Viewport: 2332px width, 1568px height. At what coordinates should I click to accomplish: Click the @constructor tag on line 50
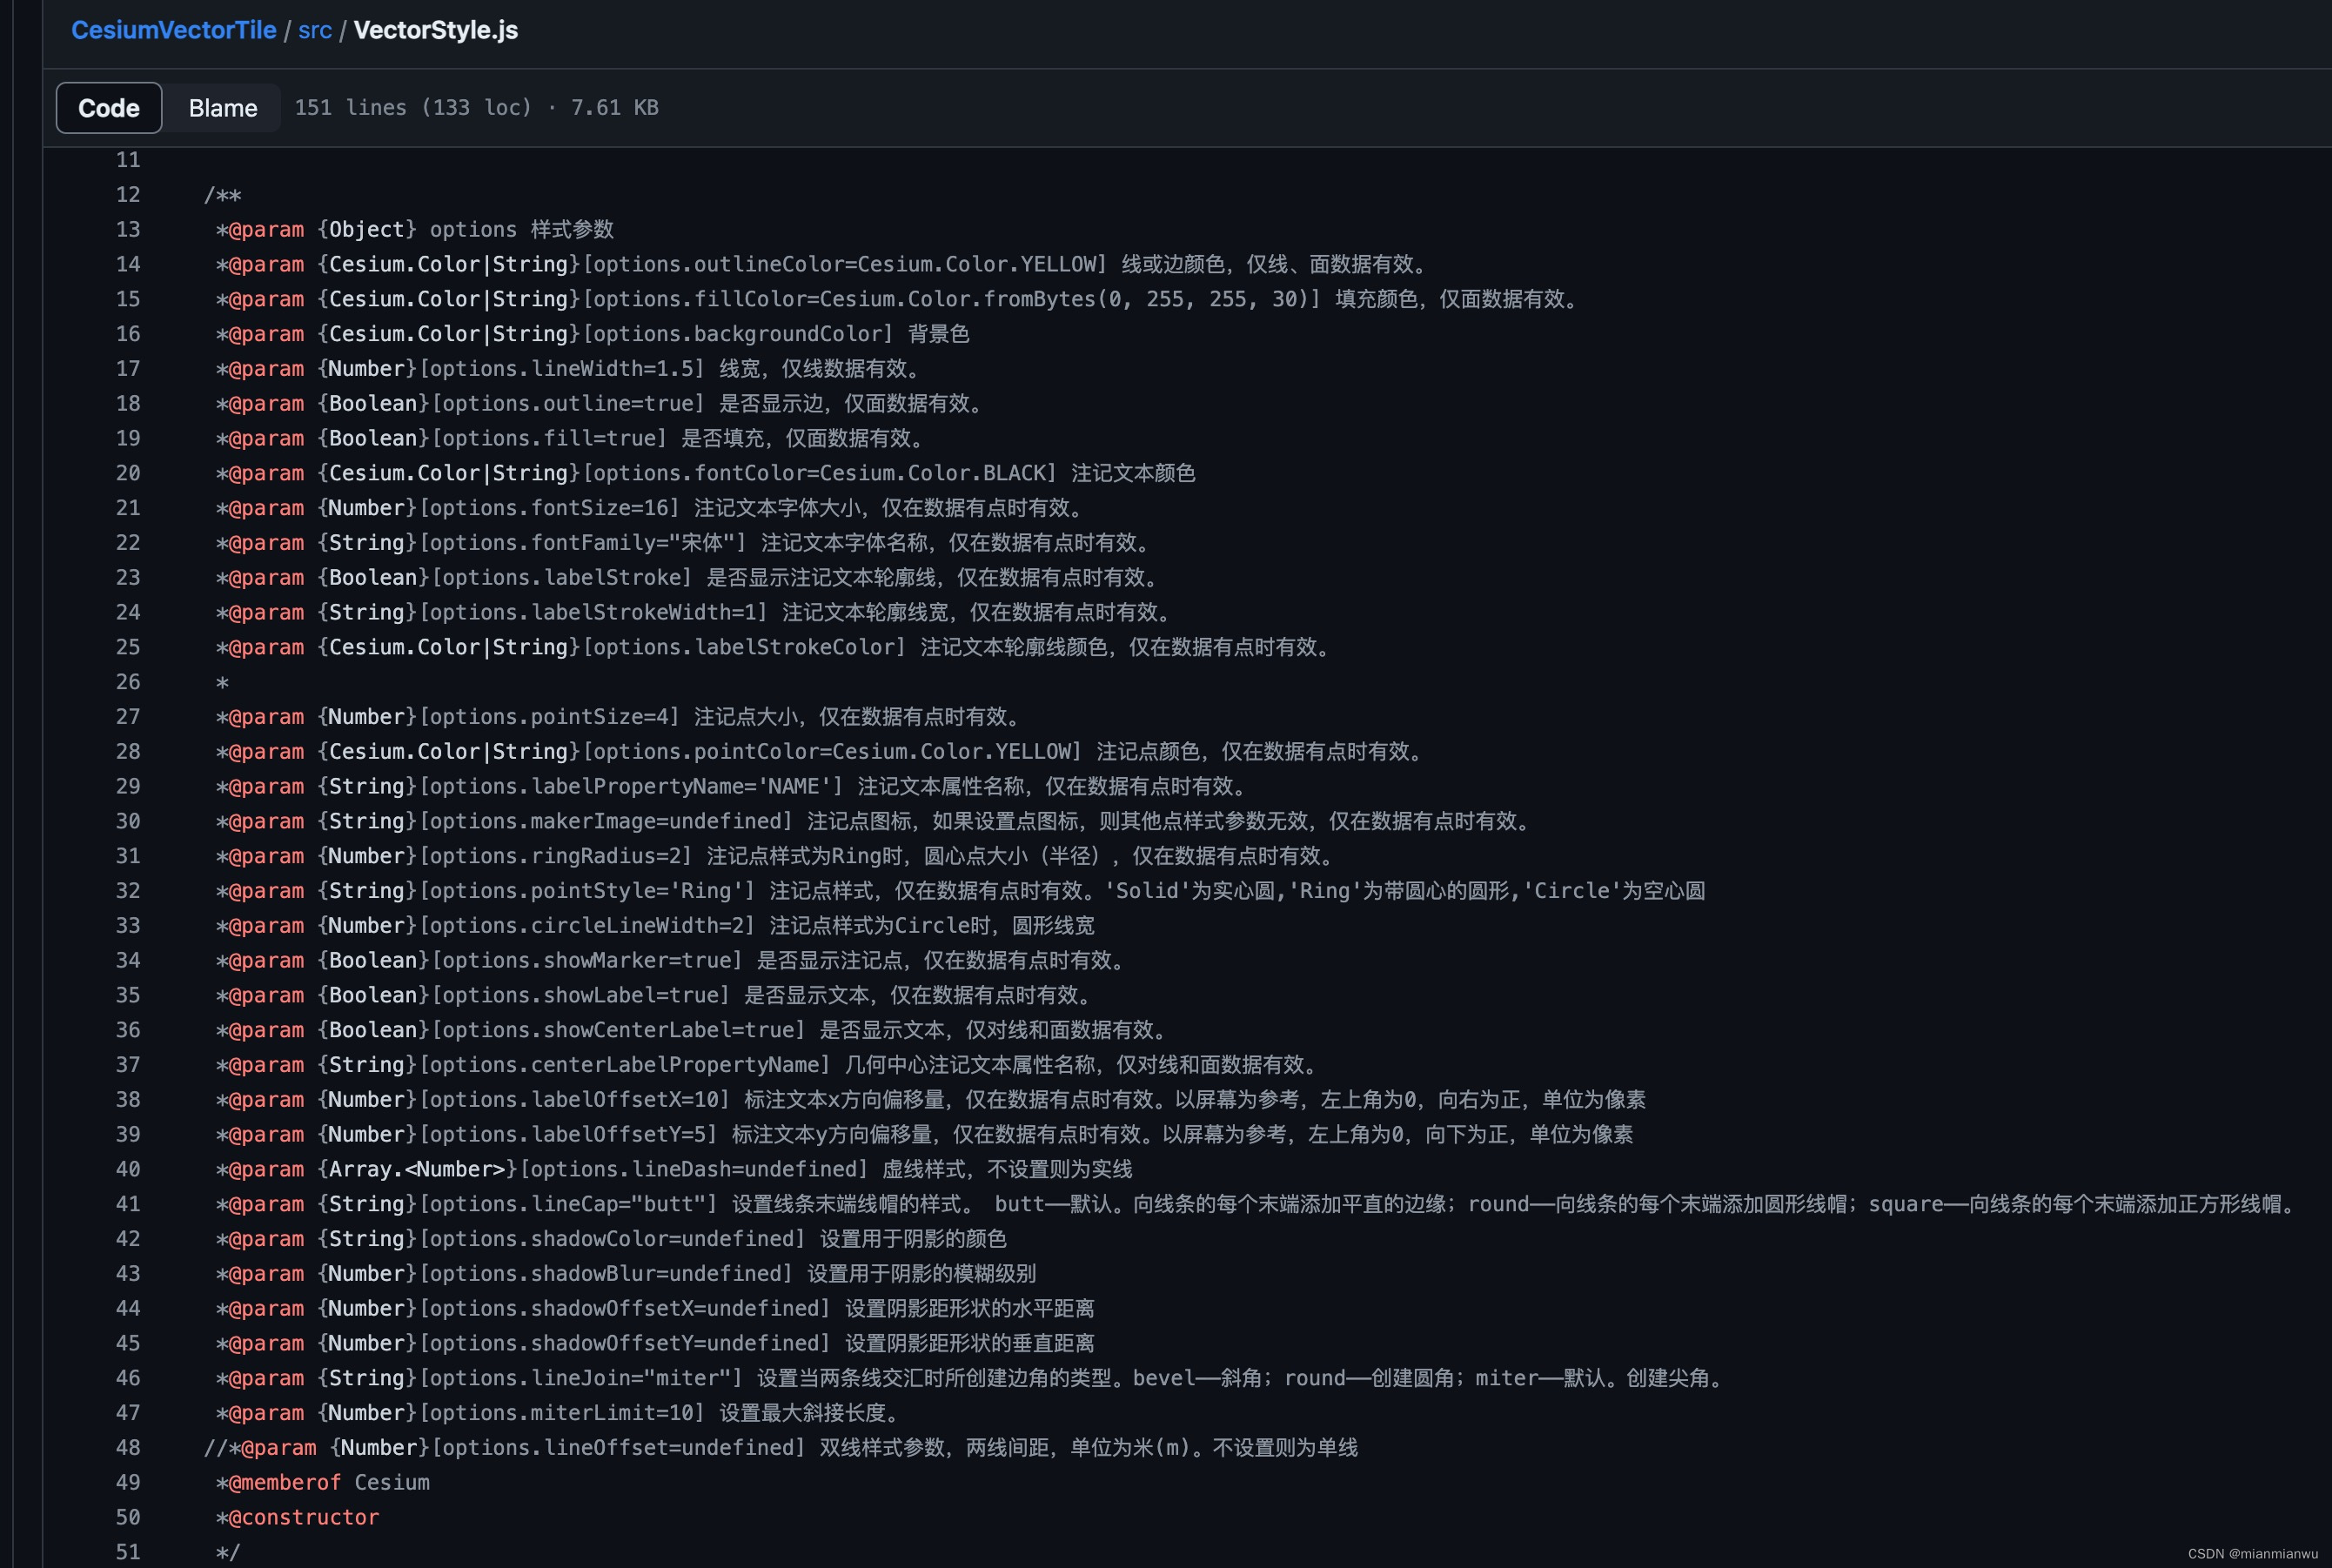(x=304, y=1517)
